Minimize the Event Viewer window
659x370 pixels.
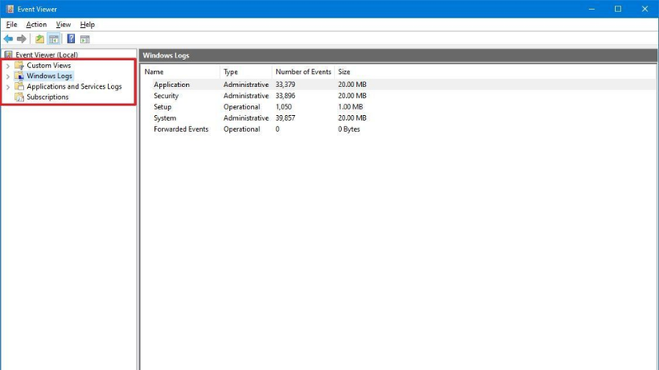[x=591, y=9]
